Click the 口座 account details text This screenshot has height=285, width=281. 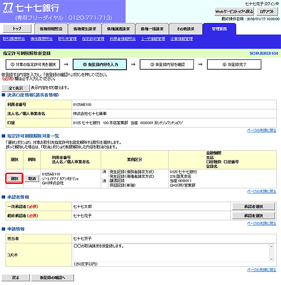click(x=128, y=123)
